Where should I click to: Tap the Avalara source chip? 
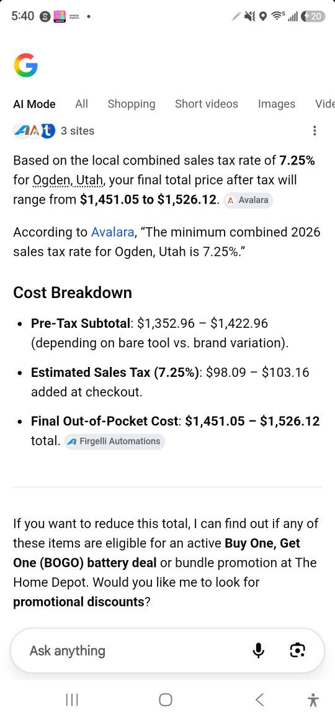[248, 200]
